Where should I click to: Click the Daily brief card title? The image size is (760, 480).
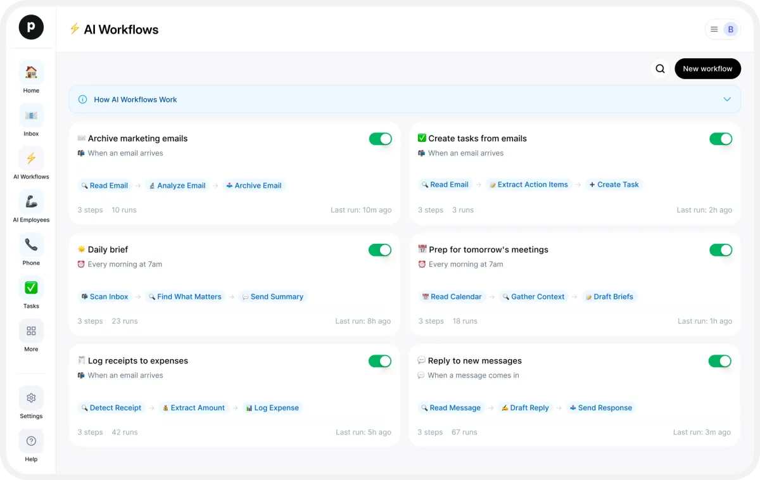pos(108,249)
